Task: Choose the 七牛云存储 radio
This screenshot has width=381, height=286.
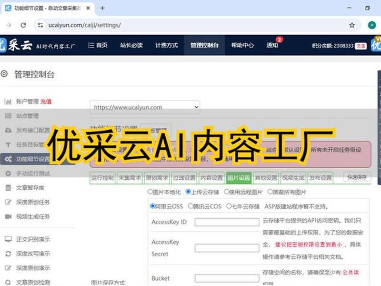Action: (x=229, y=206)
